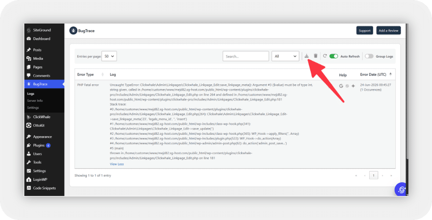Click Showing 1 to 1 of 1 entry
The width and height of the screenshot is (432, 220).
(93, 175)
